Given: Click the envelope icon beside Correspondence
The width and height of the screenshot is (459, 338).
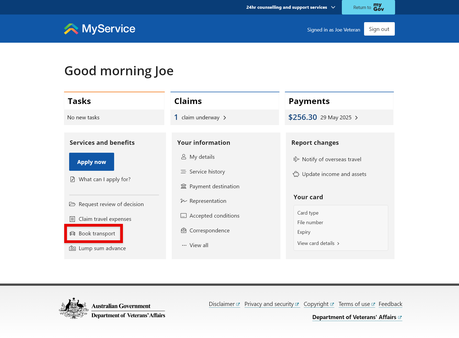Looking at the screenshot, I should (184, 230).
